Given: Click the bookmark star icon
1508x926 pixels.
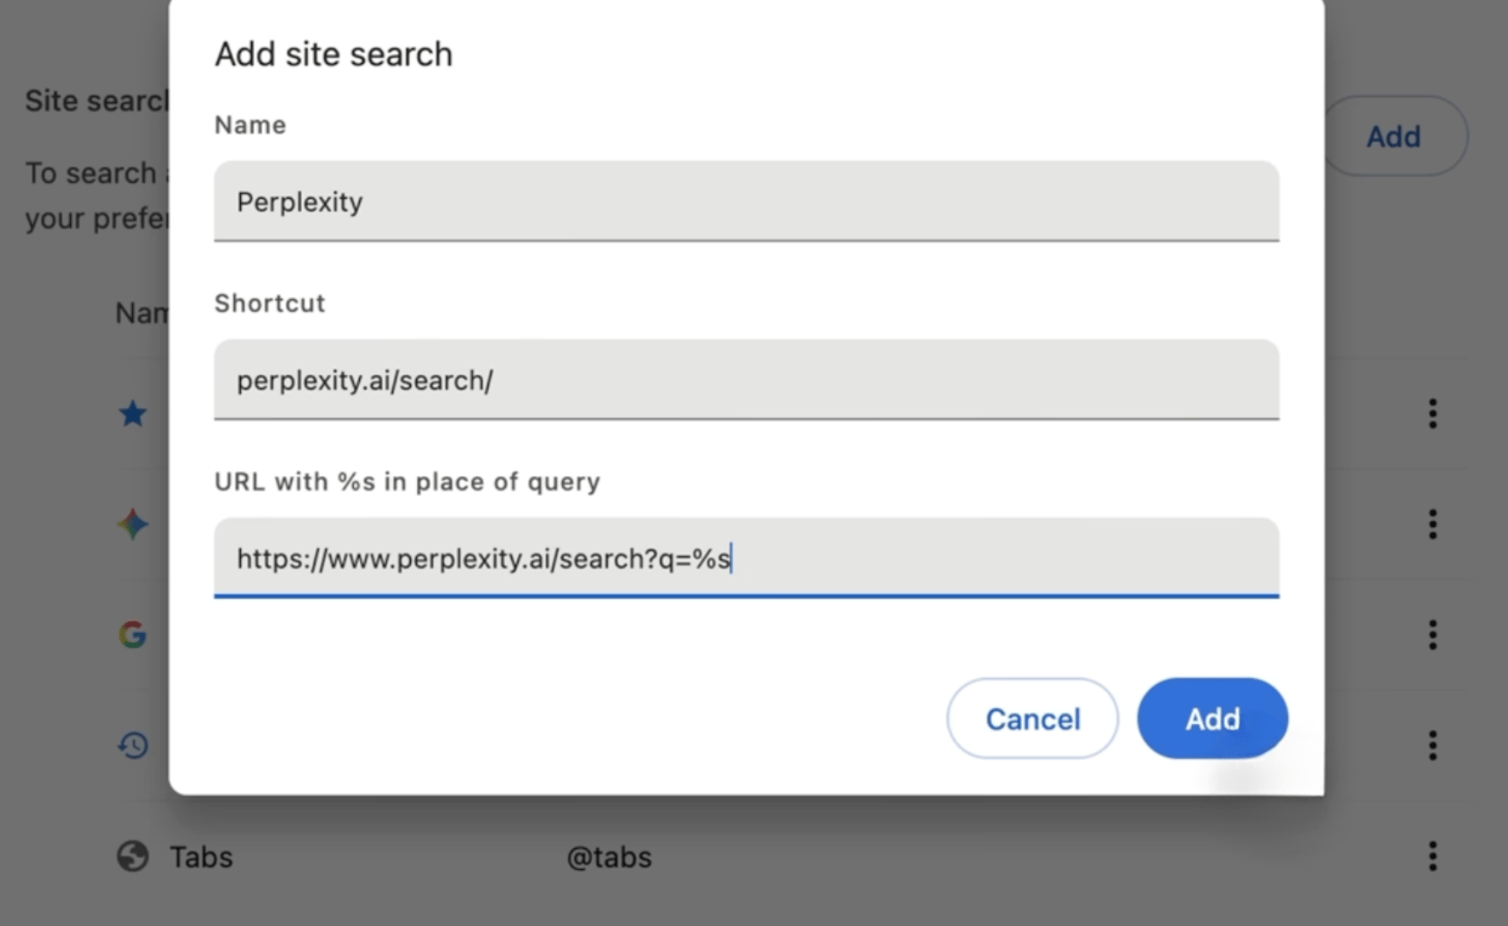Looking at the screenshot, I should click(132, 414).
